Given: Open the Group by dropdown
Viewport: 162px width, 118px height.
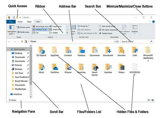Looking at the screenshot, I should pos(83,26).
